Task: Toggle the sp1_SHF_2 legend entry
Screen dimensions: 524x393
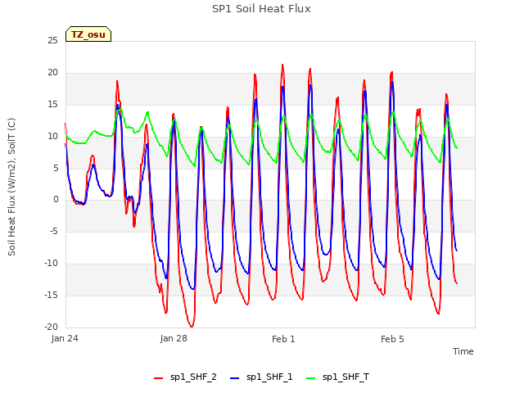Action: tap(185, 377)
